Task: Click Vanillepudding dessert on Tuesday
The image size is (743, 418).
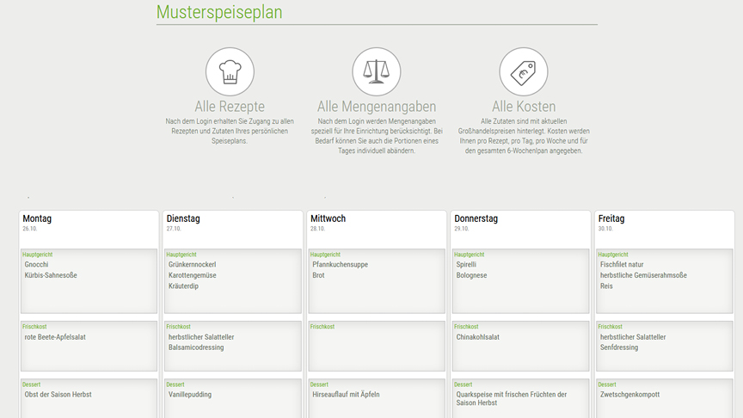Action: coord(190,395)
